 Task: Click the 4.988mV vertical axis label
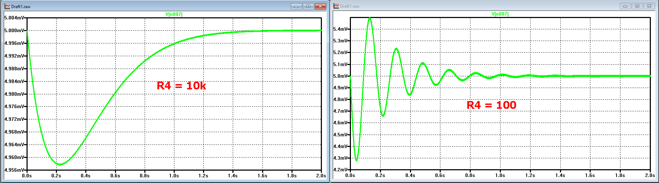pyautogui.click(x=14, y=69)
